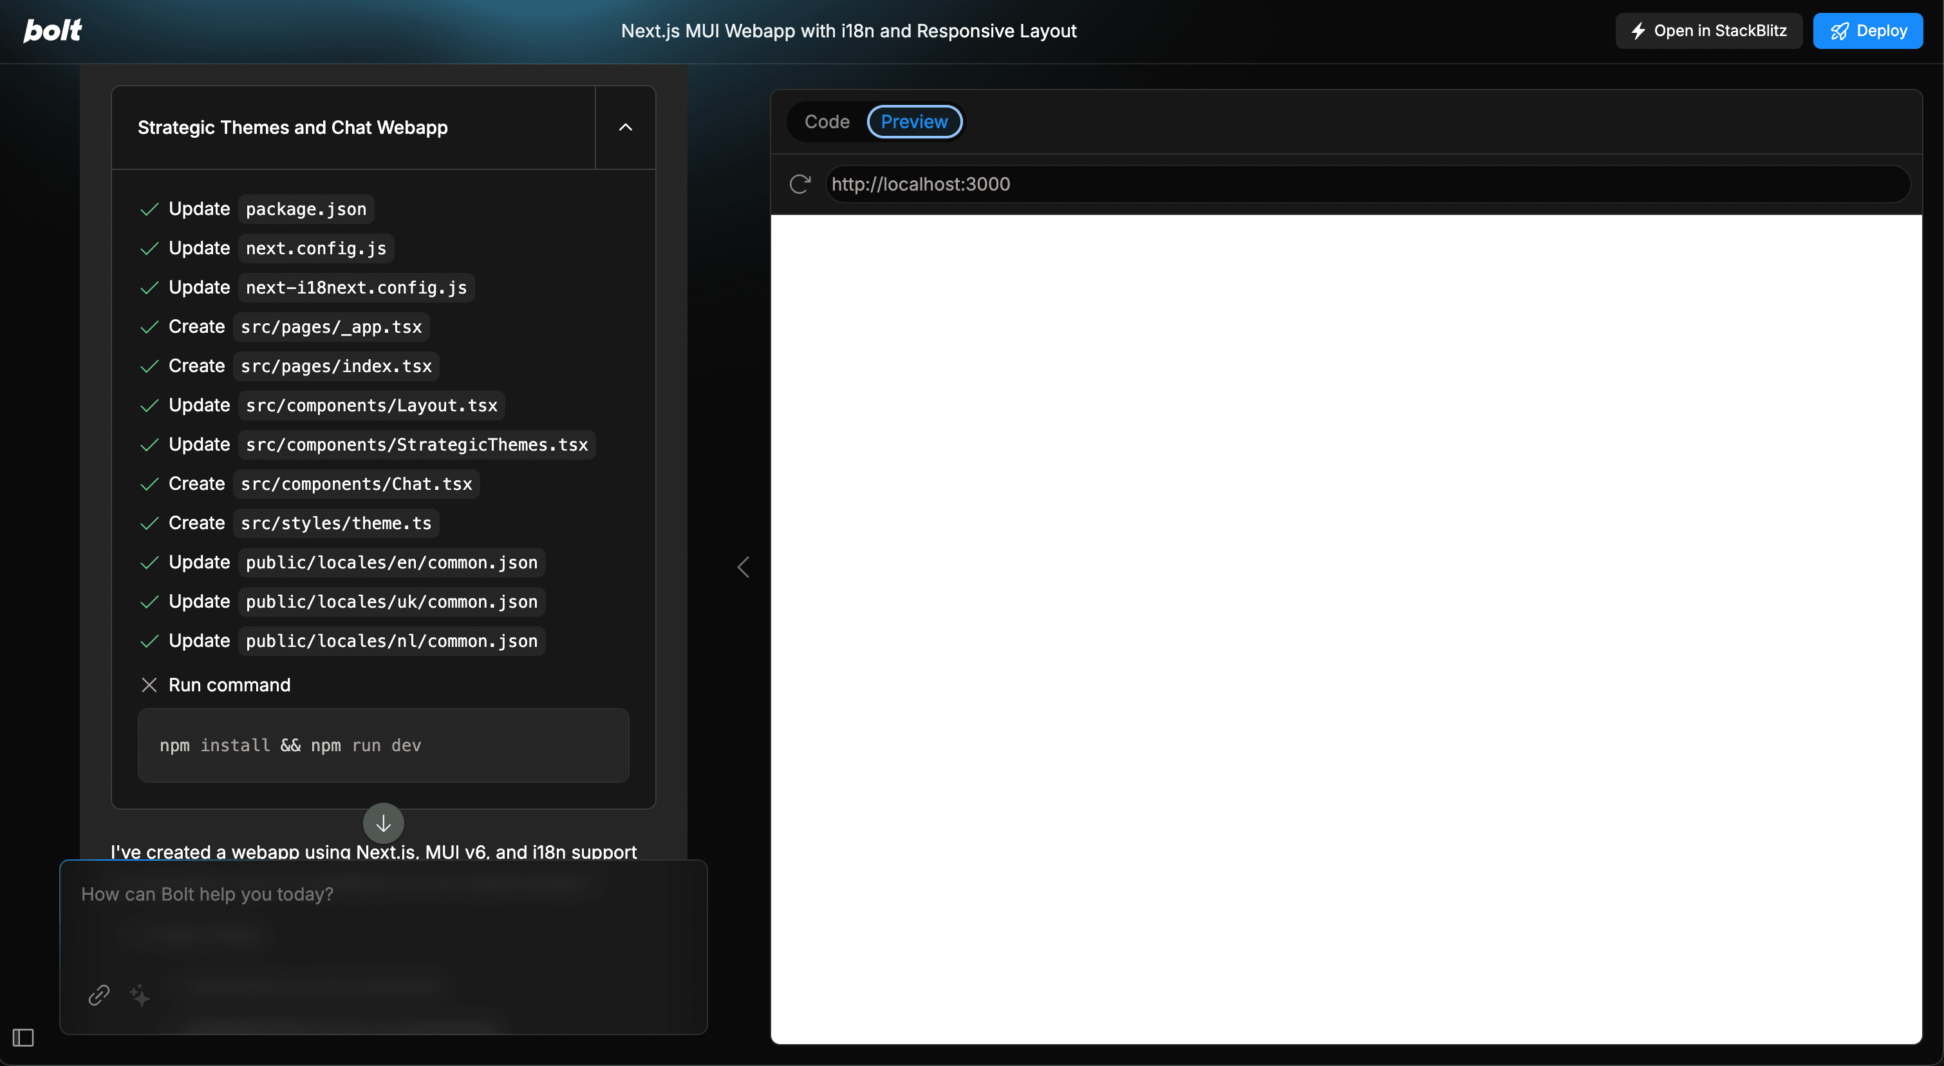Viewport: 1944px width, 1066px height.
Task: Toggle the sidebar panel icon
Action: (x=23, y=1037)
